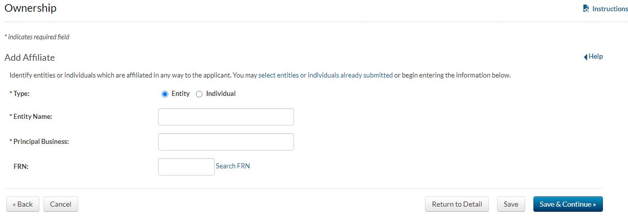628x224 pixels.
Task: Select the Entity radio button
Action: pyautogui.click(x=165, y=94)
